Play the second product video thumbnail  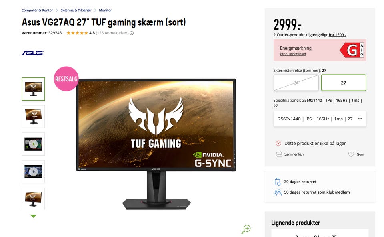tap(33, 172)
